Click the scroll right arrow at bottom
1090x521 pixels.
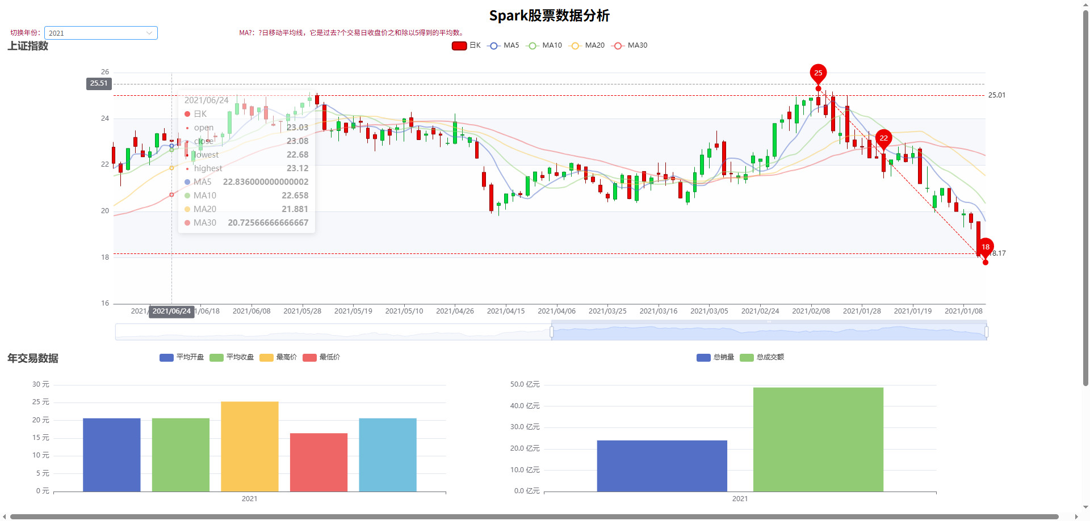(1076, 516)
